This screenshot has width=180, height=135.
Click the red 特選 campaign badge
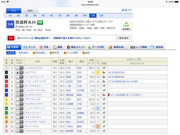point(11,38)
